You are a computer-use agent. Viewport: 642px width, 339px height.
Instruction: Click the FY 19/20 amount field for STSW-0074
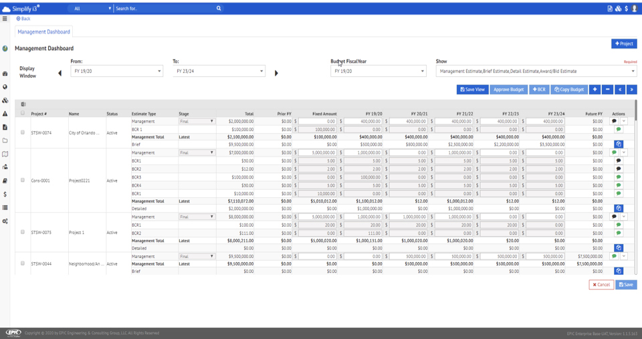point(363,122)
